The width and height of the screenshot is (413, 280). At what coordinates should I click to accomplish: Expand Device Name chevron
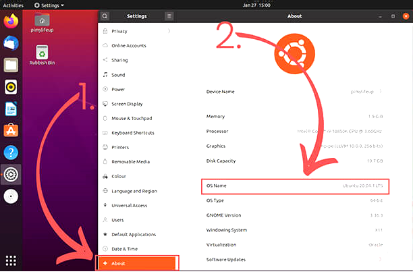point(381,92)
